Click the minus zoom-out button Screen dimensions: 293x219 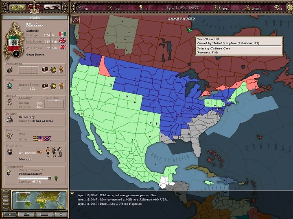[10, 215]
